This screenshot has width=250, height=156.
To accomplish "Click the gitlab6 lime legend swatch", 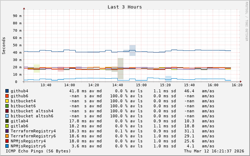I will point(7,126).
